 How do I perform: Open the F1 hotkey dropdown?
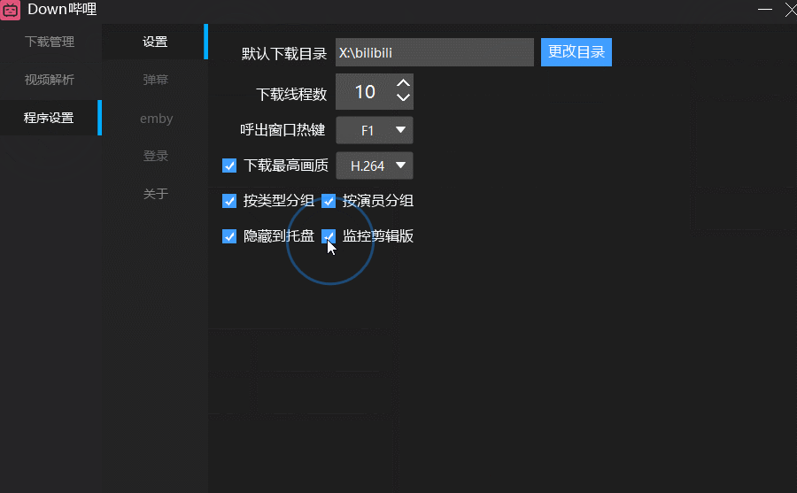[x=375, y=130]
